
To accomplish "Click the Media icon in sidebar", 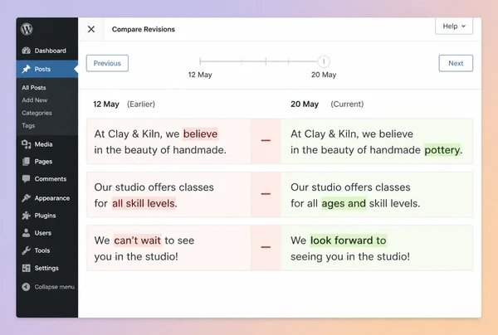I will [x=26, y=144].
